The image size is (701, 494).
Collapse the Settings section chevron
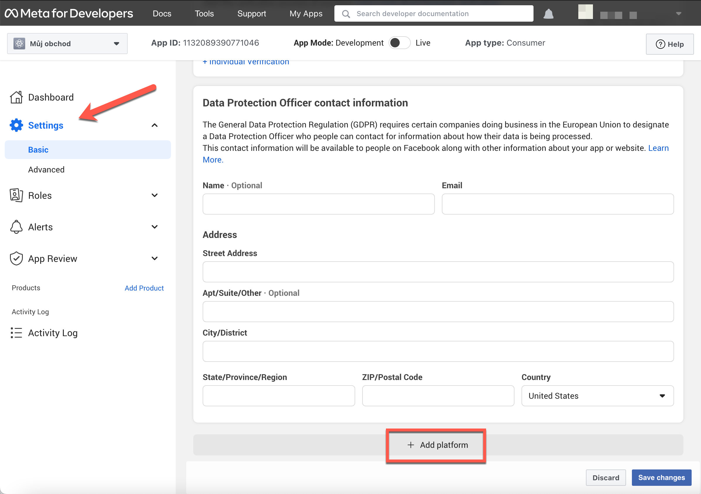tap(155, 125)
